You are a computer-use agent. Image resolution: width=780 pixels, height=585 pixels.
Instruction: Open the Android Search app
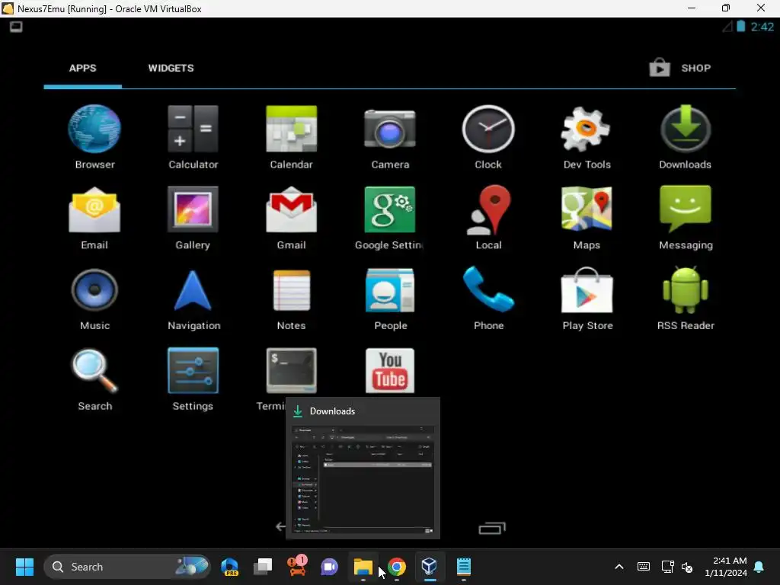pos(94,379)
